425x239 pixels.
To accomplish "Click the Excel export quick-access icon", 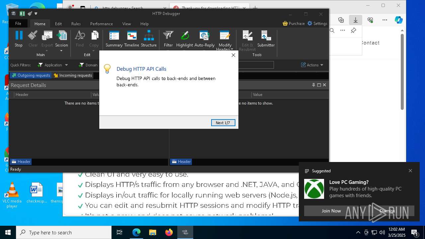I will (22, 14).
